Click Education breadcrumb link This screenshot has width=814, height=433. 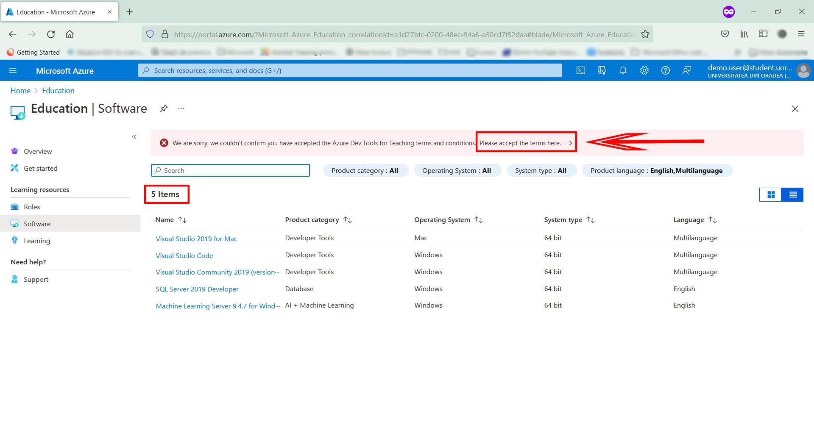pos(58,90)
